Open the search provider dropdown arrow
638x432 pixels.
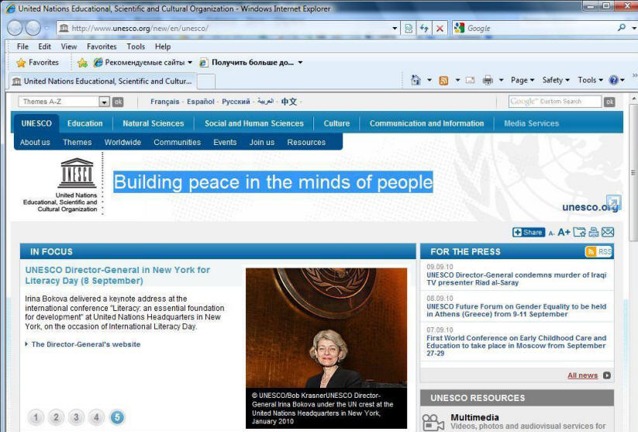(x=633, y=28)
